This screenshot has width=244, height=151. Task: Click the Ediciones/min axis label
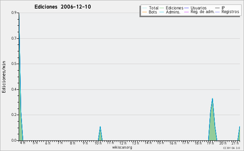click(x=4, y=77)
